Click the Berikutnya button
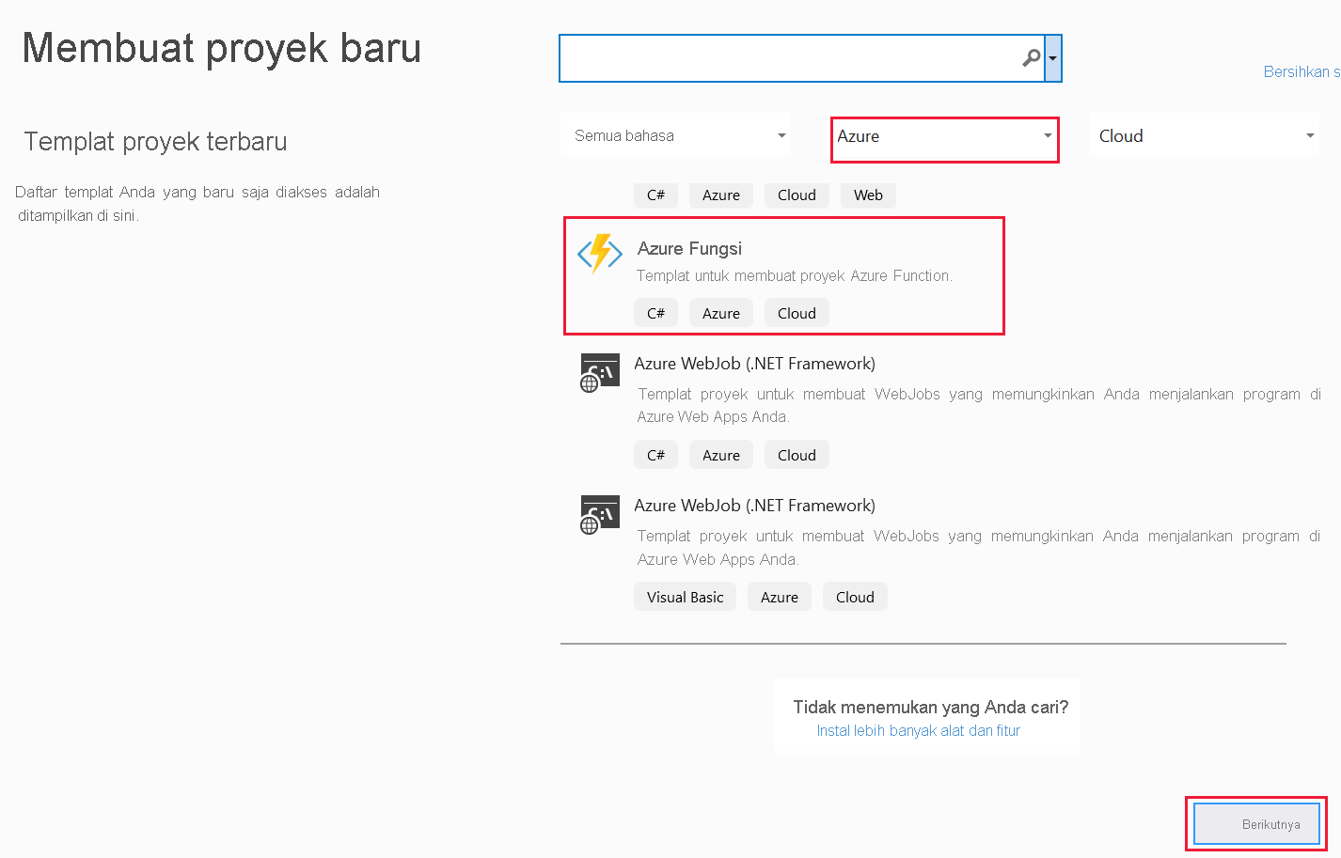The height and width of the screenshot is (858, 1341). pyautogui.click(x=1256, y=824)
